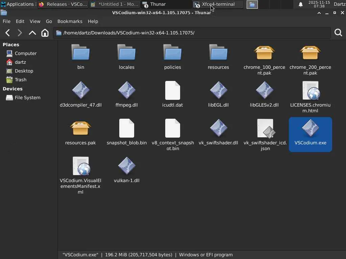Select libGLESv2.dll file
Image resolution: width=346 pixels, height=259 pixels.
click(264, 94)
